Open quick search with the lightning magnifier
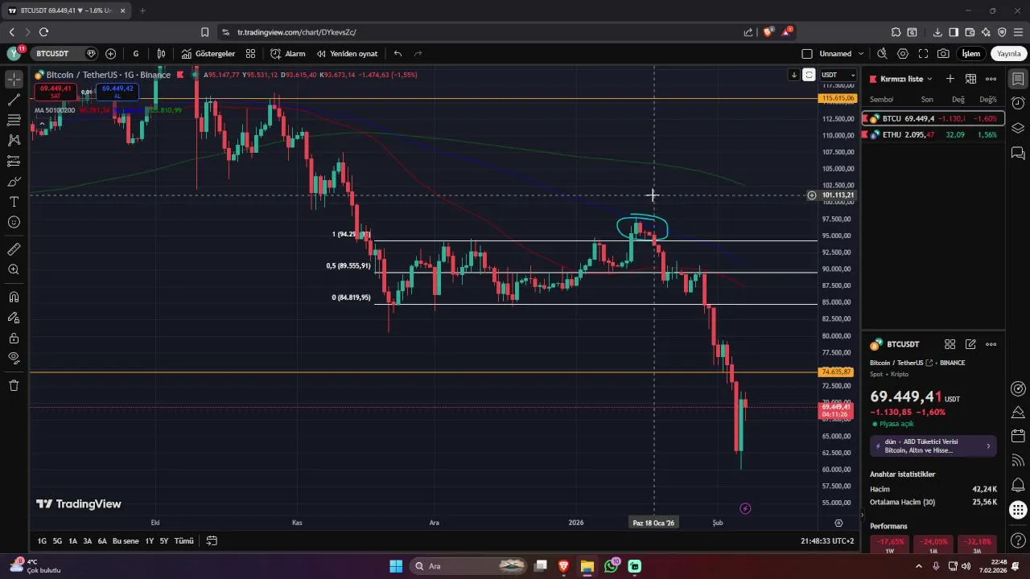 coord(882,54)
